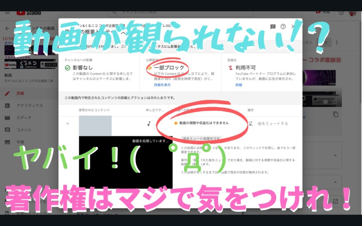Open 詳細を表示 link under 一部ブロック
The image size is (362, 226).
click(162, 85)
